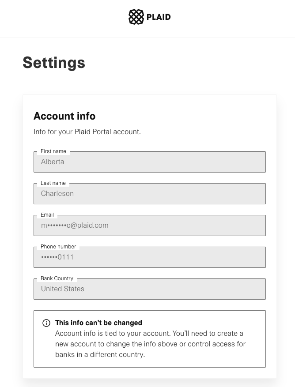
Task: Click the info circle icon in the notice
Action: [46, 323]
